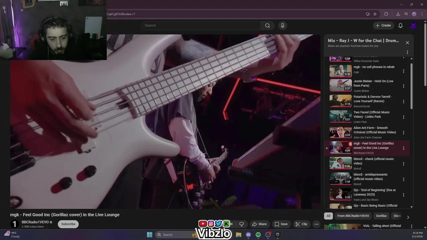This screenshot has height=240, width=427.
Task: Select the From BBCRadio1VEVO chip
Action: pyautogui.click(x=353, y=216)
